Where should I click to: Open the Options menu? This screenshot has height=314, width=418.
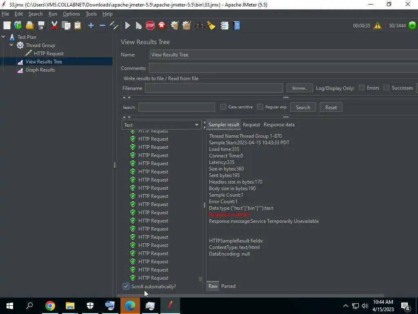[71, 14]
